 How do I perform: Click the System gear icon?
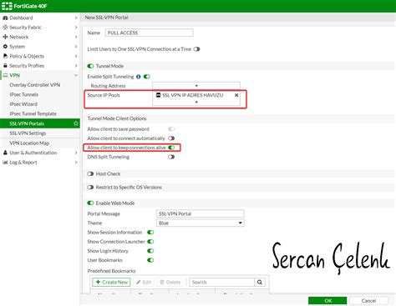(x=5, y=47)
